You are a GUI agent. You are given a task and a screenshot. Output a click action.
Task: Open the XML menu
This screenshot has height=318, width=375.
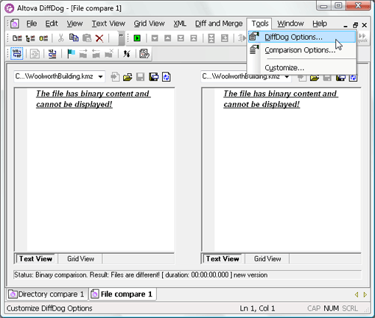coord(180,24)
